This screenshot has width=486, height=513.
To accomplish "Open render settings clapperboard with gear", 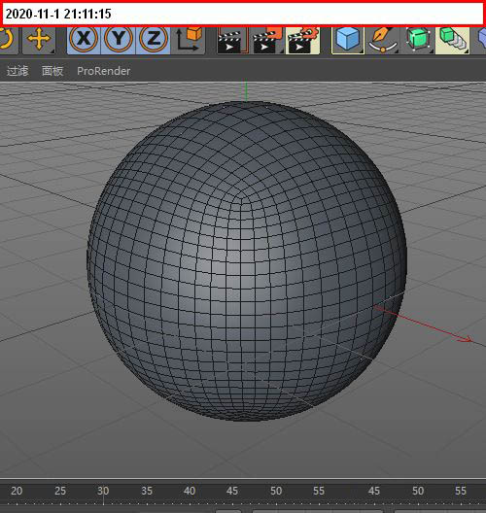I will point(302,40).
